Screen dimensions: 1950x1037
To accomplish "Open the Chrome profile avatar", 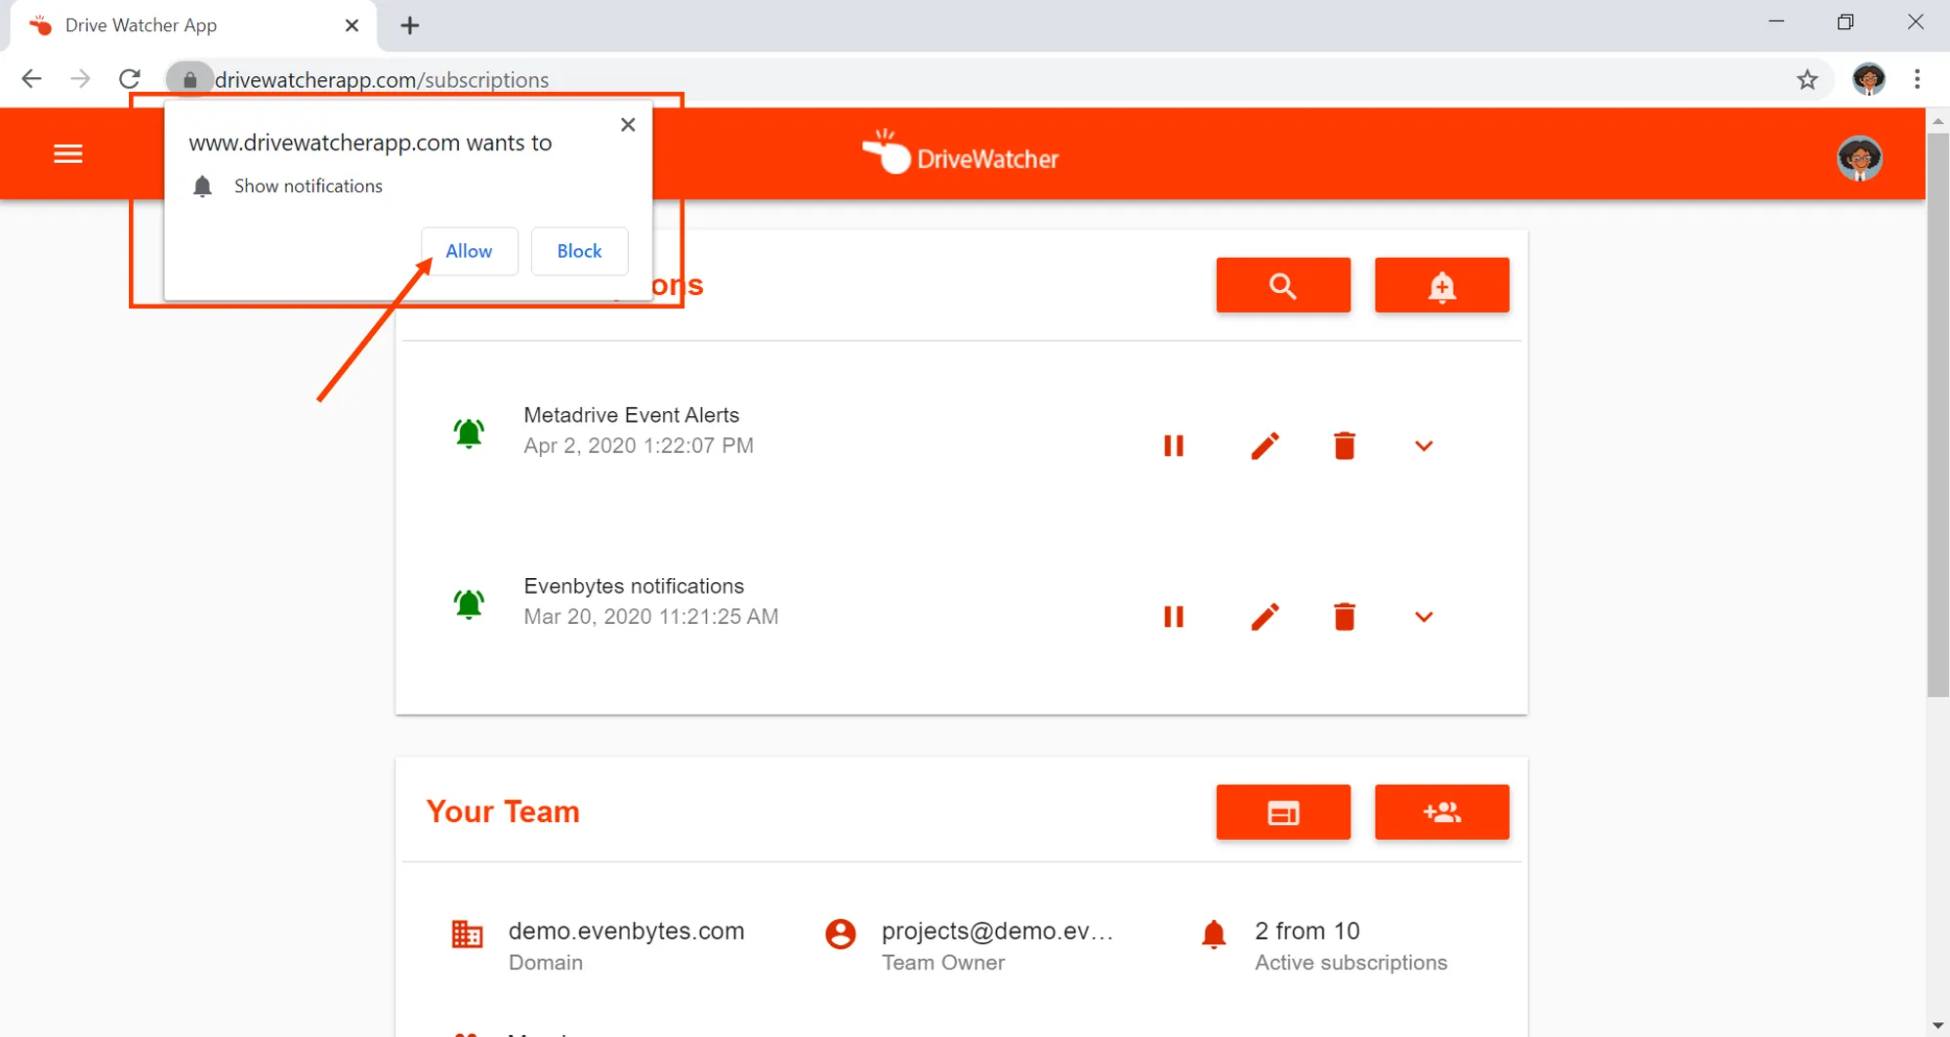I will click(x=1868, y=79).
